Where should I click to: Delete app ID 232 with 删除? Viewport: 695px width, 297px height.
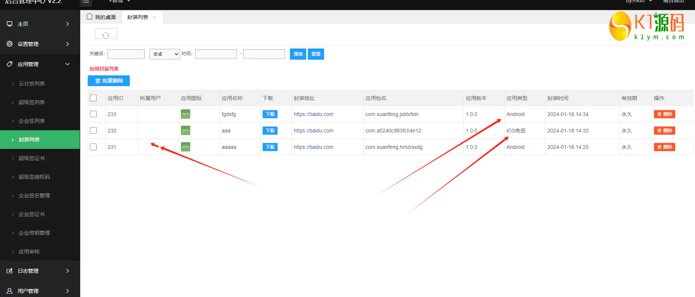(x=664, y=131)
